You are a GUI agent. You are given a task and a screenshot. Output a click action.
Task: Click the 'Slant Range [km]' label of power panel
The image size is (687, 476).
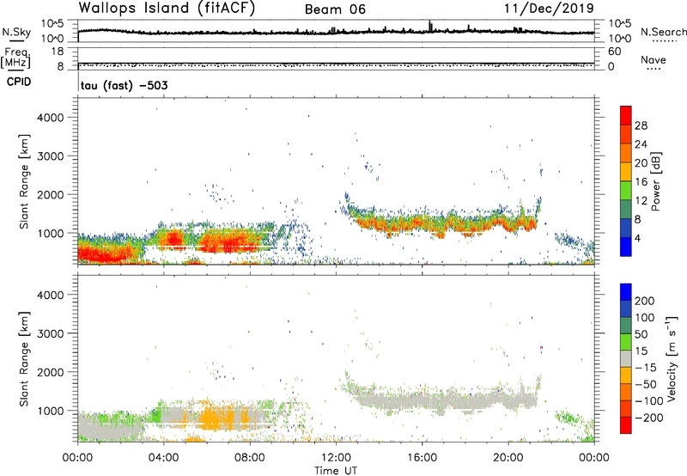click(24, 181)
